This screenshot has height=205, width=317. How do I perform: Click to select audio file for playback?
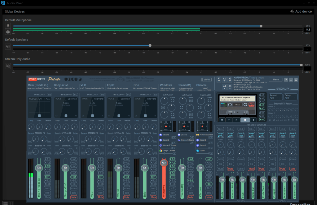click(238, 99)
